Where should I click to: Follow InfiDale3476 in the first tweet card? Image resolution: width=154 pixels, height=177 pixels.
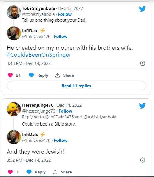[x=61, y=37]
